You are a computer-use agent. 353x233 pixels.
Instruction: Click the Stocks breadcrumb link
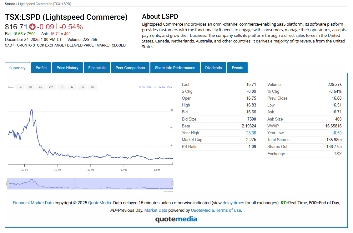[10, 4]
